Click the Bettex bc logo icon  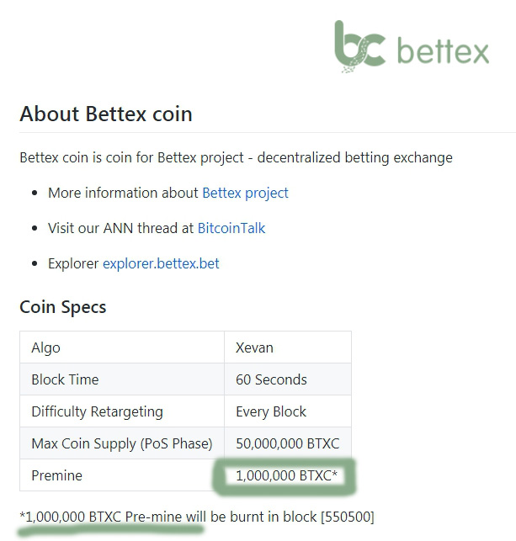pyautogui.click(x=359, y=46)
